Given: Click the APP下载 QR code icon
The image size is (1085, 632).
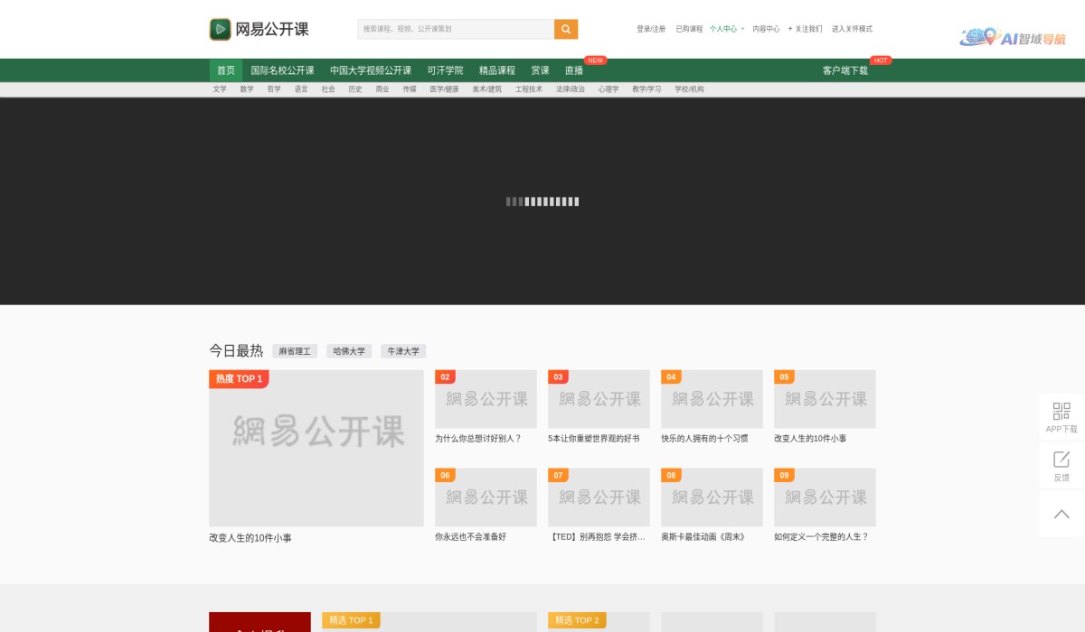Looking at the screenshot, I should tap(1061, 412).
